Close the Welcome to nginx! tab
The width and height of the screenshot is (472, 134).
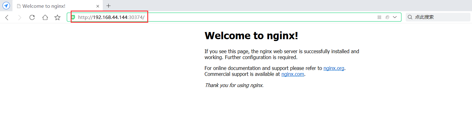pos(98,6)
